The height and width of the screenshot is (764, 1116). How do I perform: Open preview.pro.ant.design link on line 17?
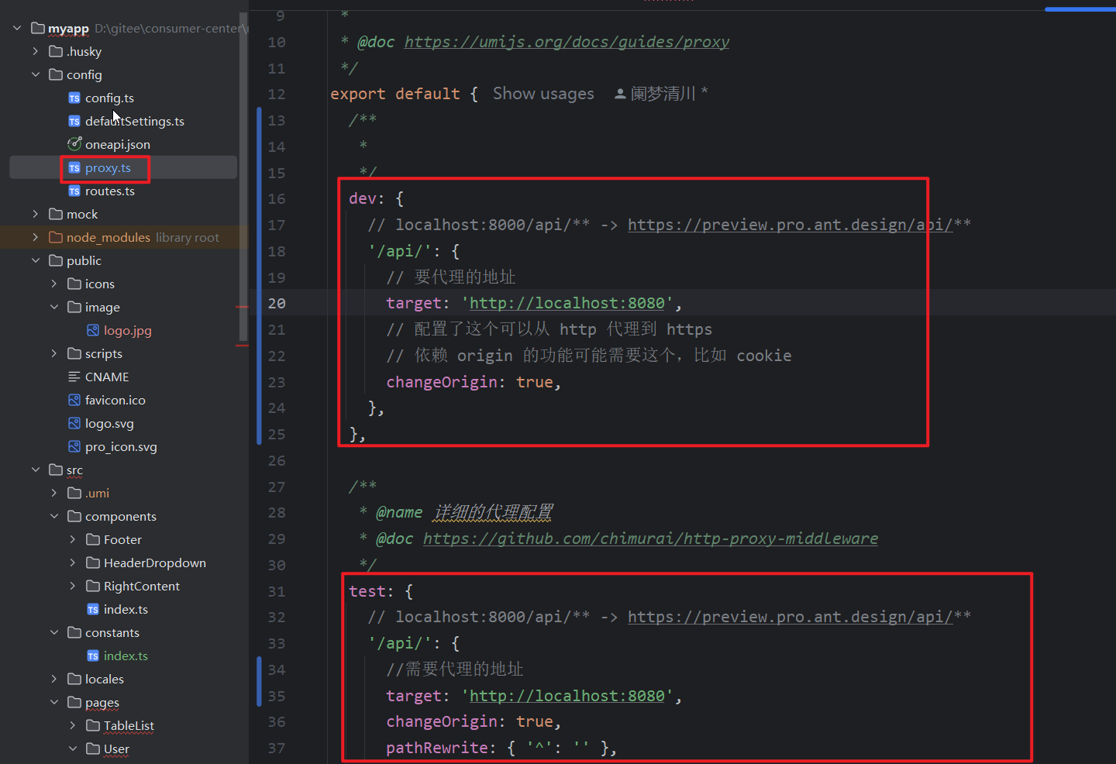pos(790,225)
